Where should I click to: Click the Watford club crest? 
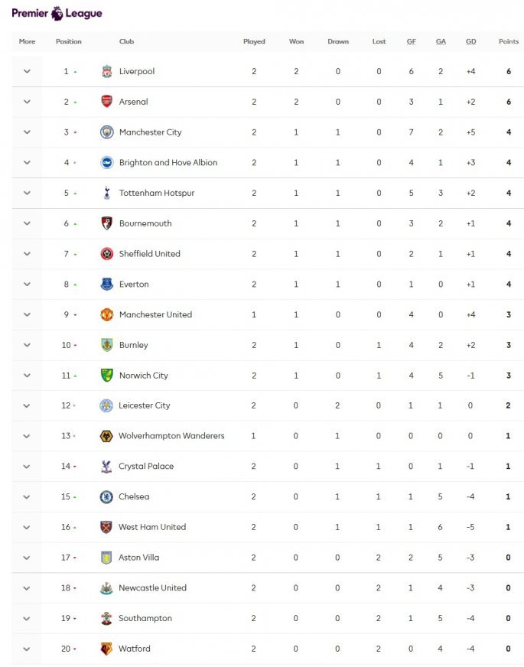pos(106,649)
